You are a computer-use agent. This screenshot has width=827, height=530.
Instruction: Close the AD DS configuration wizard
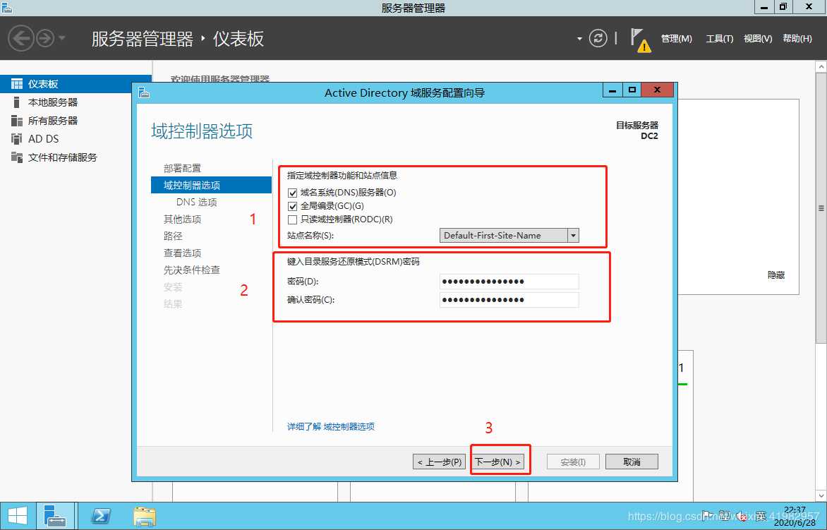(657, 90)
